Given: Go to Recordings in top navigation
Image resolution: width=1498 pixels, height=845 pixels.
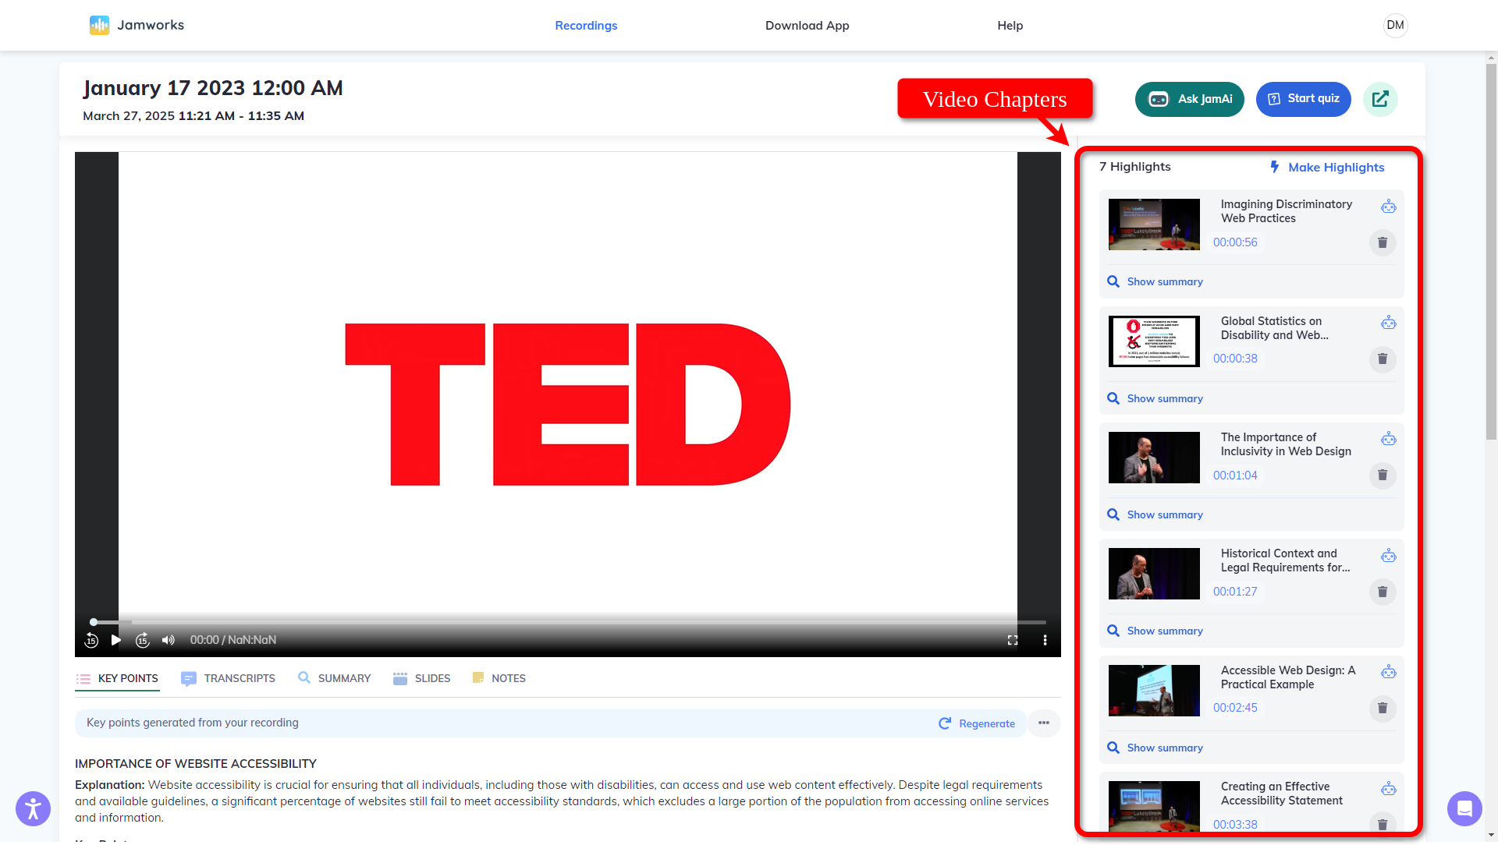Looking at the screenshot, I should tap(586, 26).
